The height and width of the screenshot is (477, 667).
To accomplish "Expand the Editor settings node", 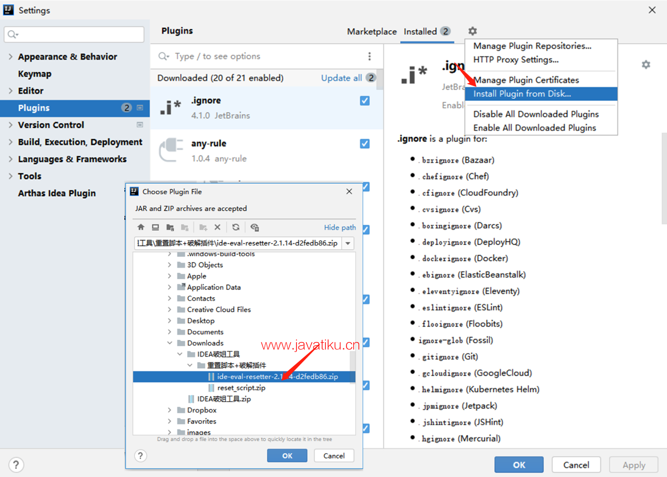I will (x=10, y=91).
